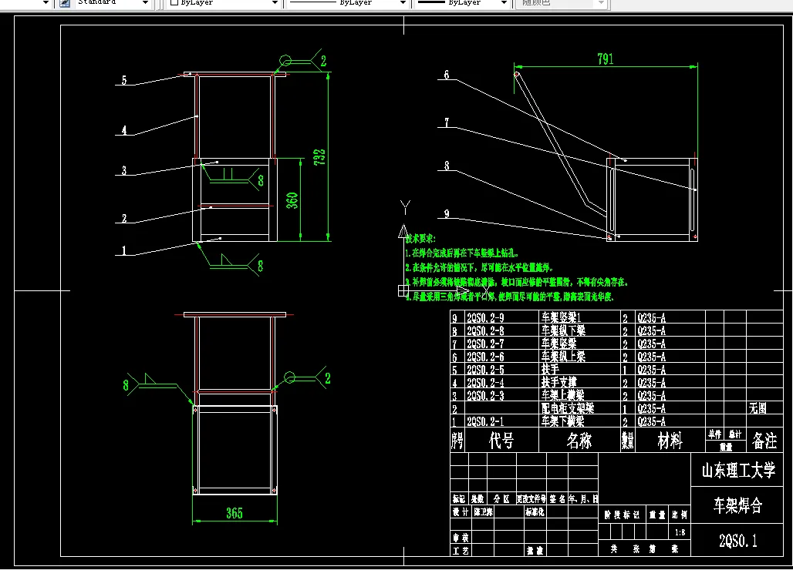Click balloon number '5' in the front view
Viewport: 793px width, 570px height.
pos(124,80)
